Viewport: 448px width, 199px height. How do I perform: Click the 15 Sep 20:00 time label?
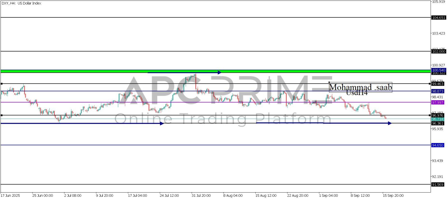(393, 195)
